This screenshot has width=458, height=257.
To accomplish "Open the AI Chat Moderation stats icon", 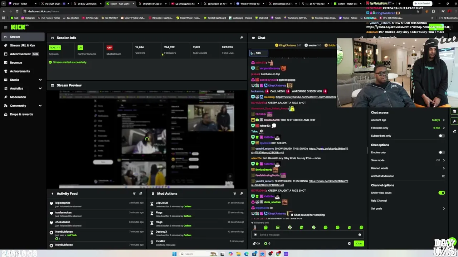I will point(443,176).
